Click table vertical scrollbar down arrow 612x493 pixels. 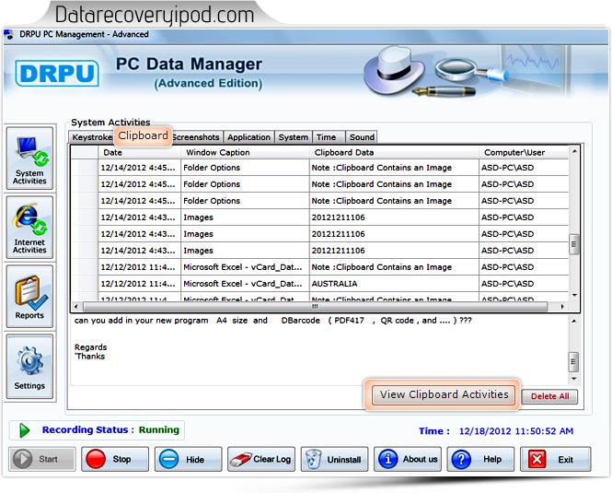click(x=574, y=295)
